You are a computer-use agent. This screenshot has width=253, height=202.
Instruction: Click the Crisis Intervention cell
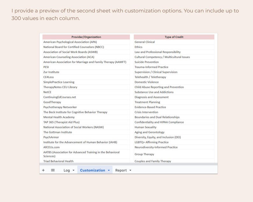(x=174, y=112)
